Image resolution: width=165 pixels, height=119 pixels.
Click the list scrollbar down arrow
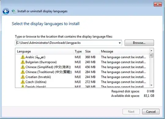click(152, 85)
